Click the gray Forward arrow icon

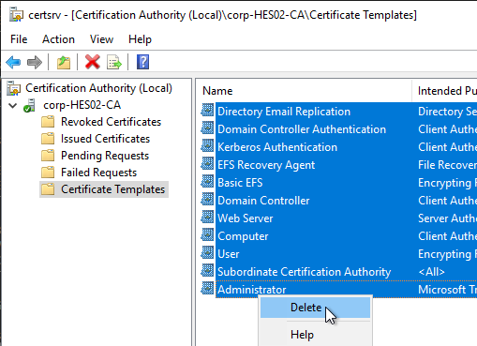click(35, 62)
